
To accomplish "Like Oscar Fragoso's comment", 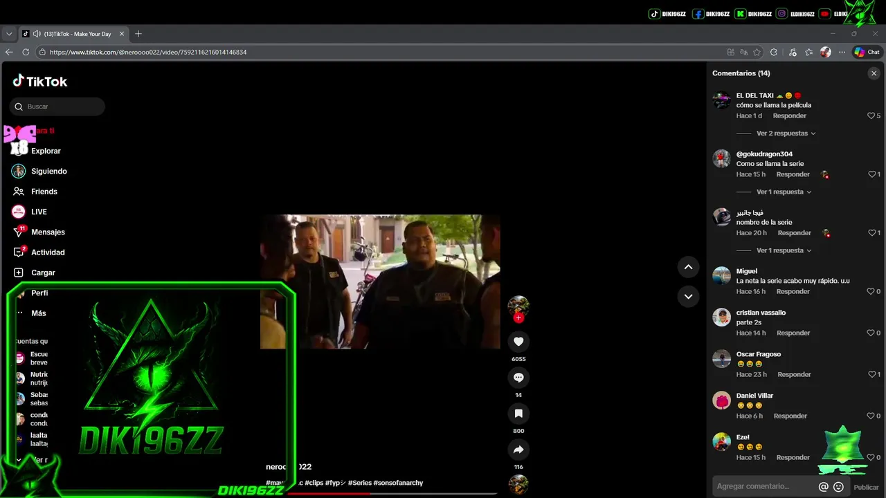I will click(871, 375).
